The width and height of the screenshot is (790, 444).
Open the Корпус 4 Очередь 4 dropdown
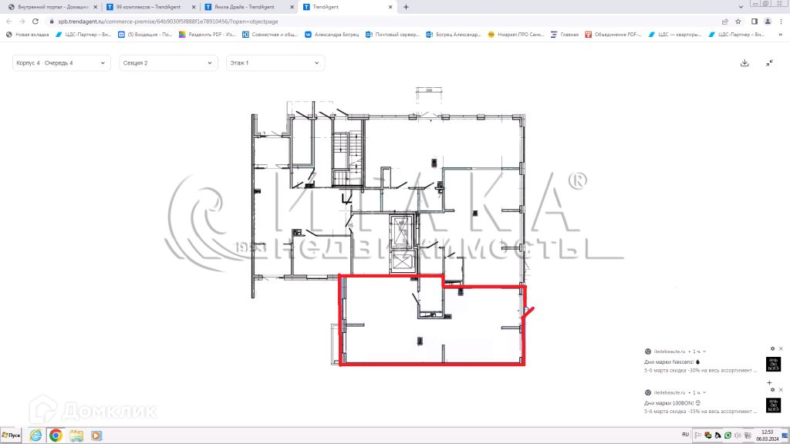click(x=62, y=63)
